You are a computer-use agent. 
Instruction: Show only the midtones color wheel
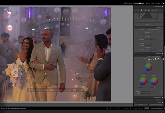pos(153,59)
